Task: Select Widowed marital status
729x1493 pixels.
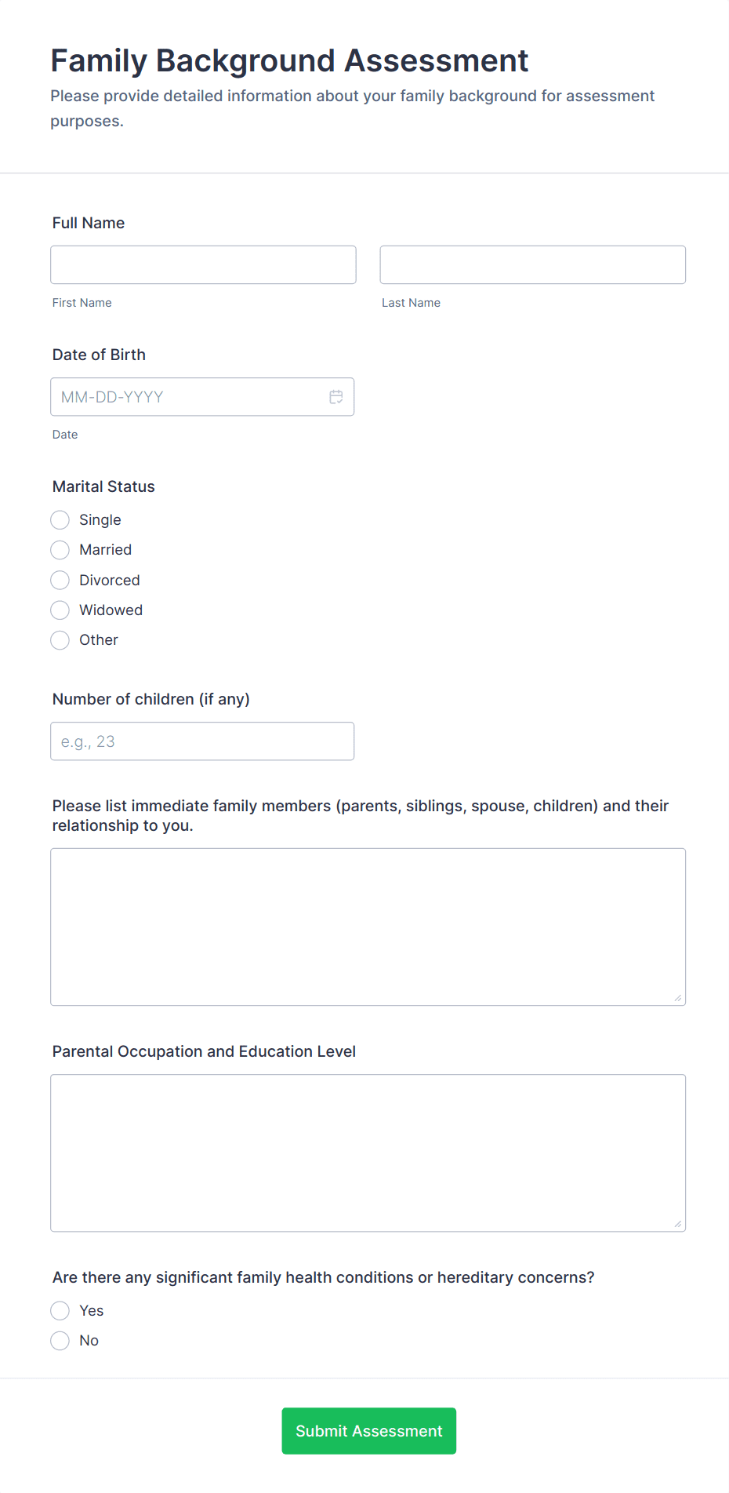Action: pos(60,610)
